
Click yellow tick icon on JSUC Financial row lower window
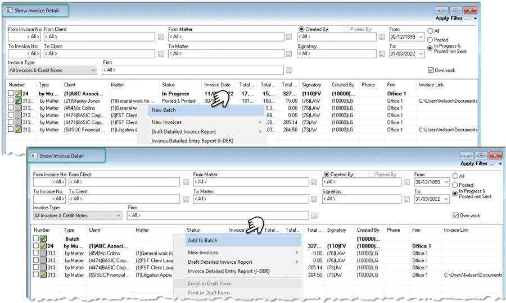pos(43,275)
